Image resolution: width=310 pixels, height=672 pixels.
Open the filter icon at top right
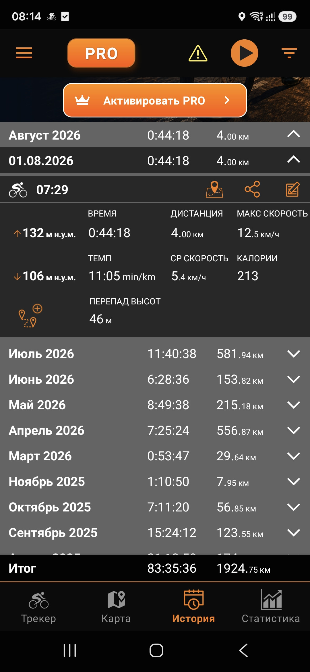289,53
